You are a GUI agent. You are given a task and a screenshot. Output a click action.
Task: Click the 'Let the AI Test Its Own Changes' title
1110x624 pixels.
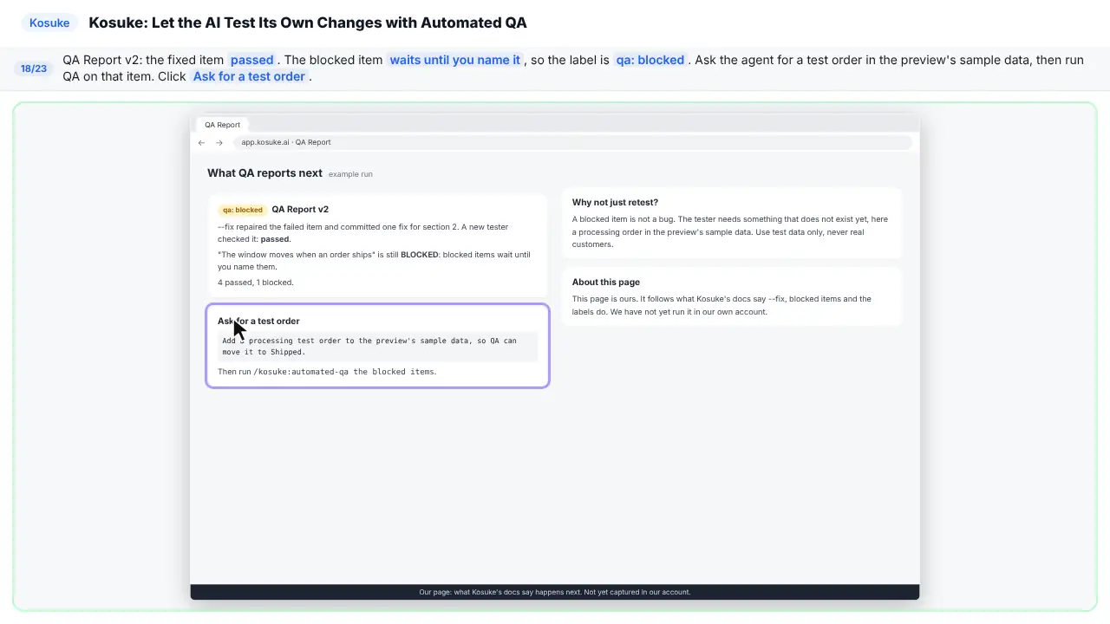tap(308, 23)
